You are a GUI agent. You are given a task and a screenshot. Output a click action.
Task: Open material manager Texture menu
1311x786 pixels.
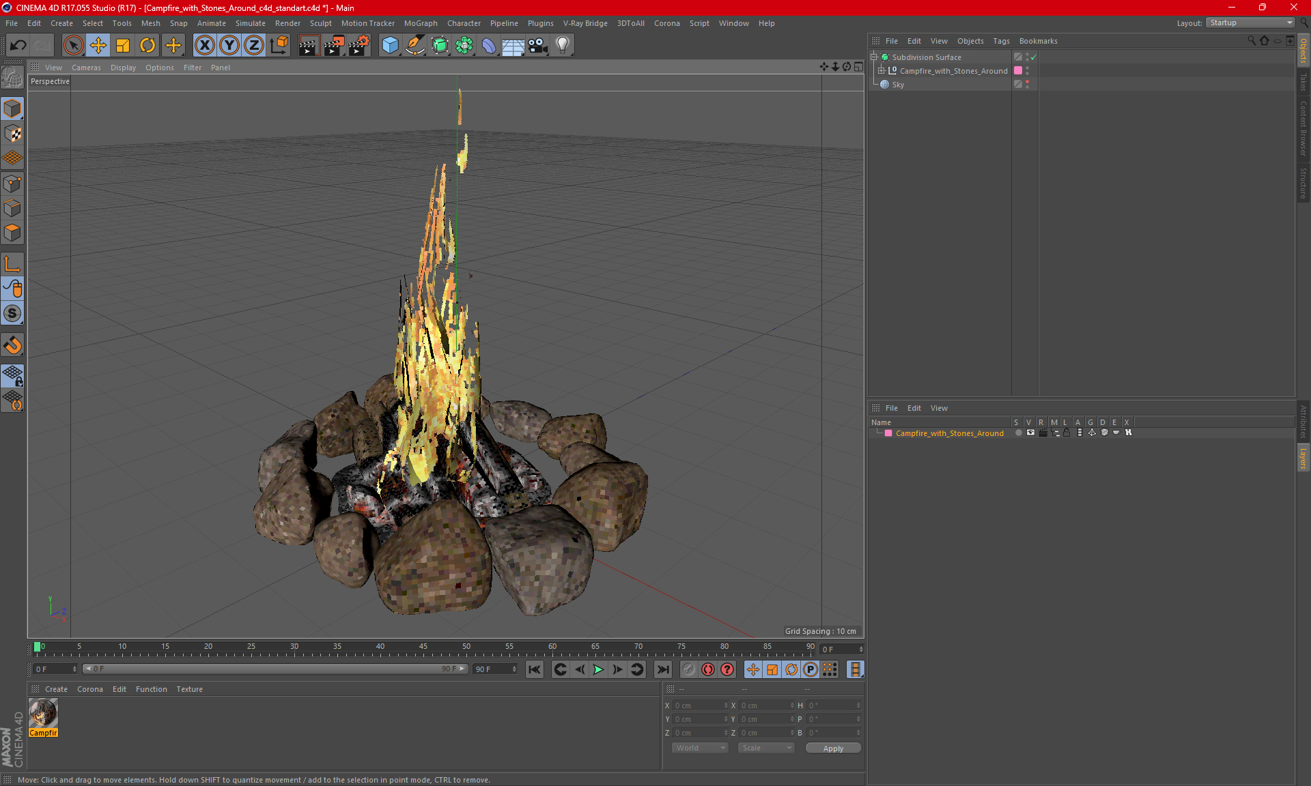[189, 689]
